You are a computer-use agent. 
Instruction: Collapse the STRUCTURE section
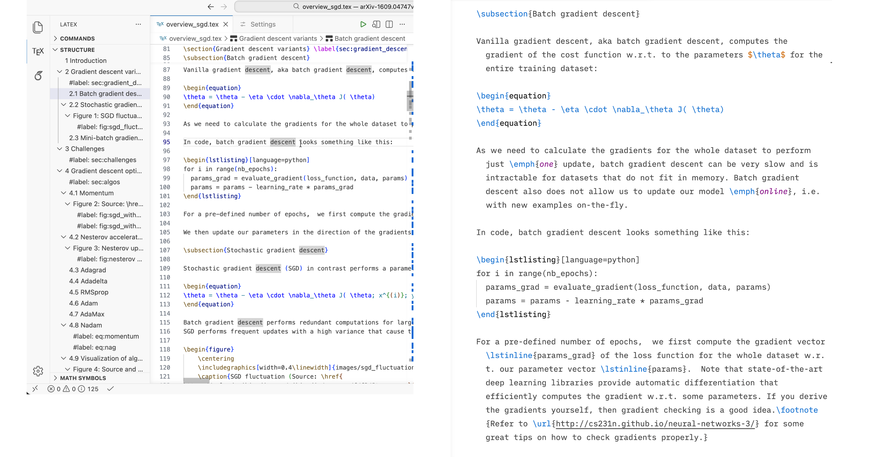pos(77,50)
